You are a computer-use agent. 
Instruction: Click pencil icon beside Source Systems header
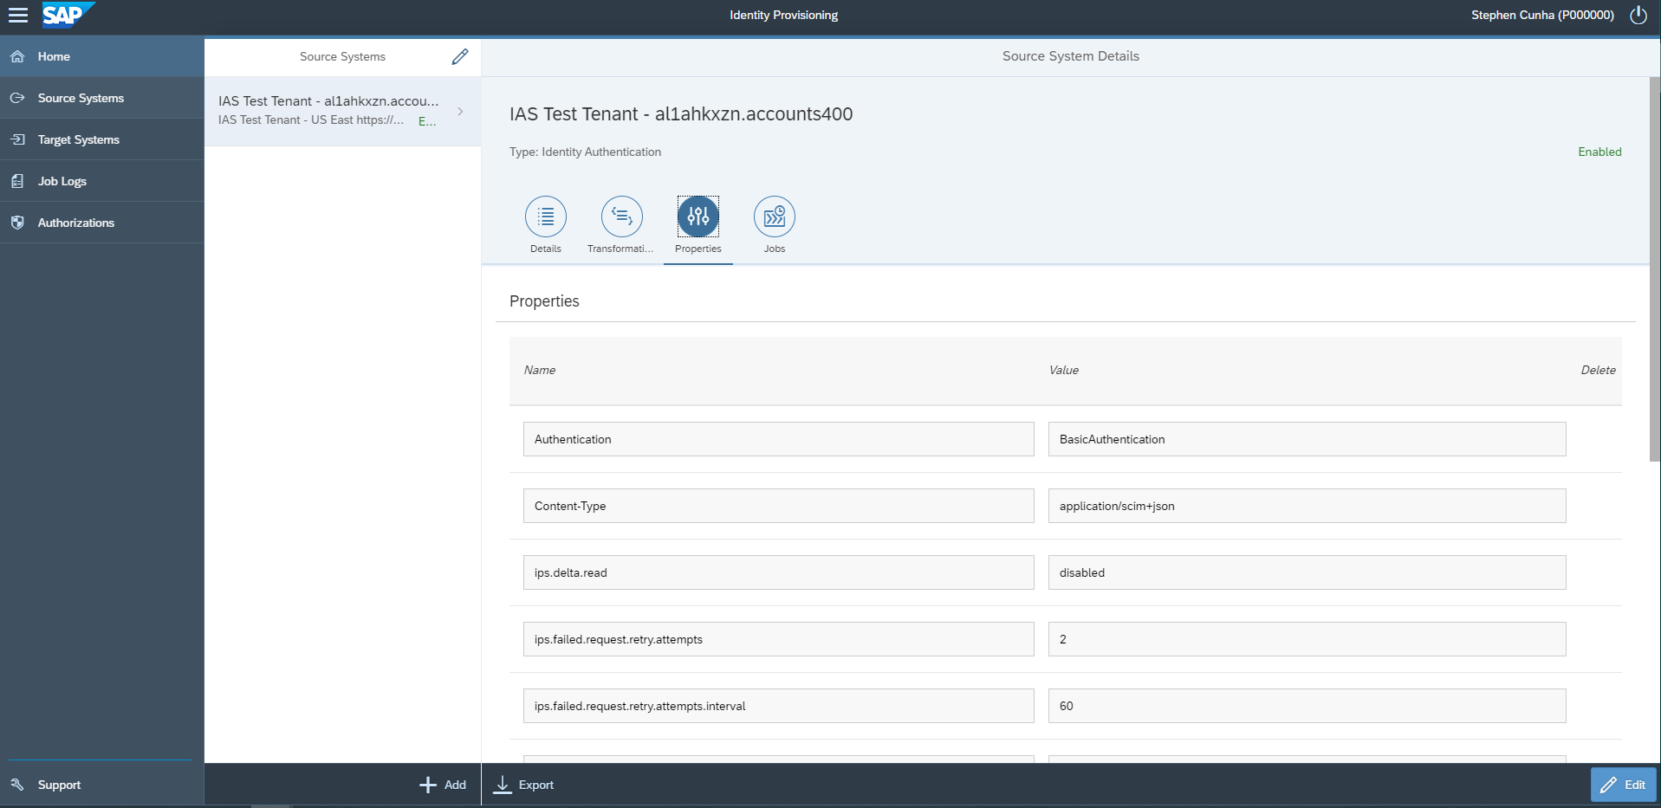click(460, 56)
